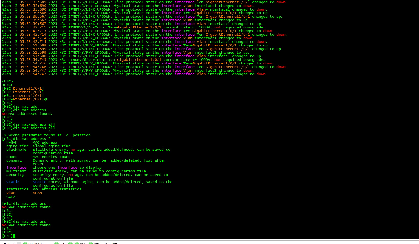Click the 'Multicast entry, can be saved' description
This screenshot has height=244, width=419.
click(x=89, y=171)
